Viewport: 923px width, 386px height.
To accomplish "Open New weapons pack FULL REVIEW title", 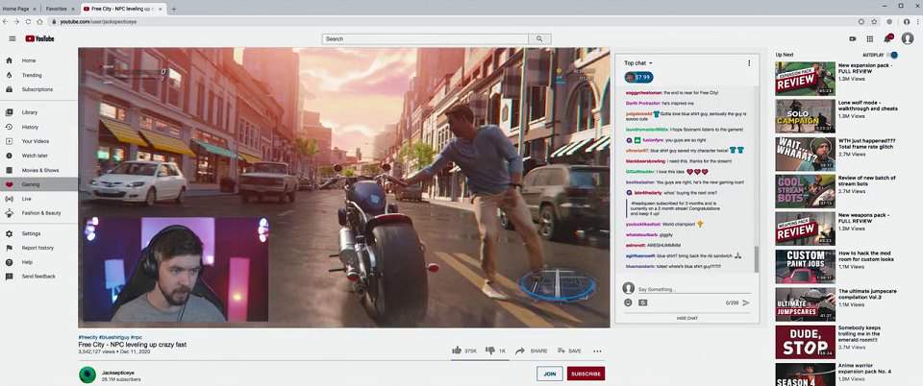I will pos(863,218).
